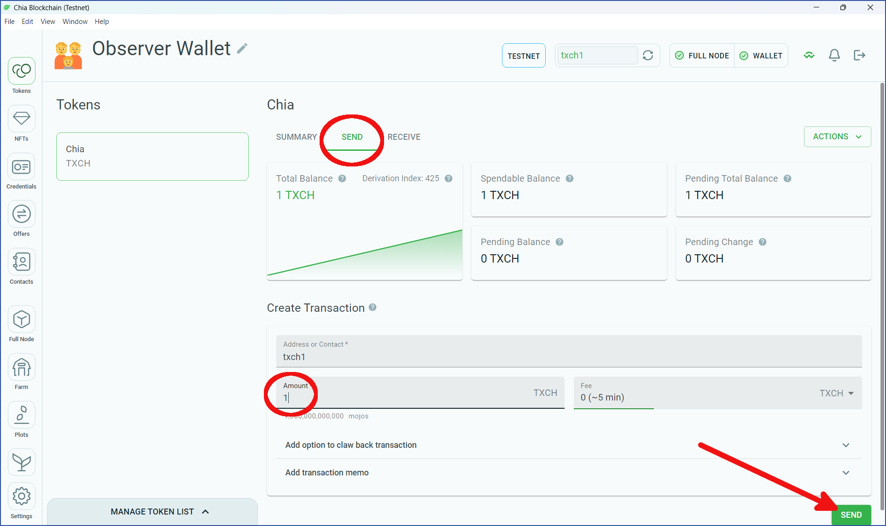Show Total Balance help tooltip
886x526 pixels.
(x=342, y=178)
